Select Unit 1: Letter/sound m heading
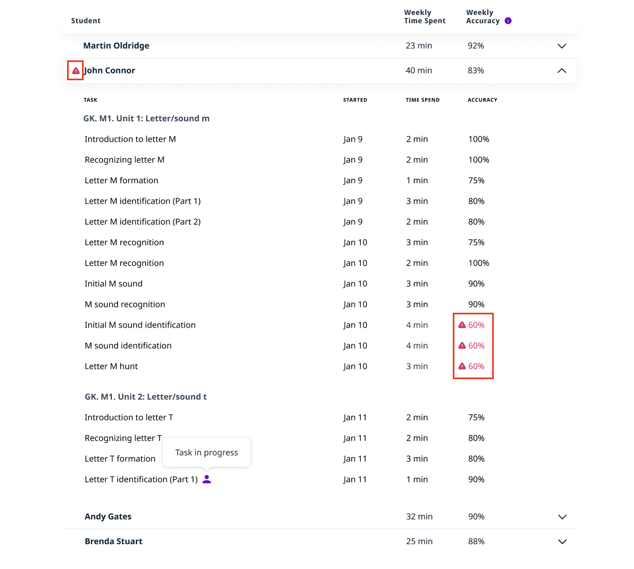634x569 pixels. point(147,118)
